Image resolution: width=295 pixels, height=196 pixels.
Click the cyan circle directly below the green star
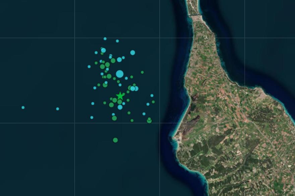tap(120, 107)
